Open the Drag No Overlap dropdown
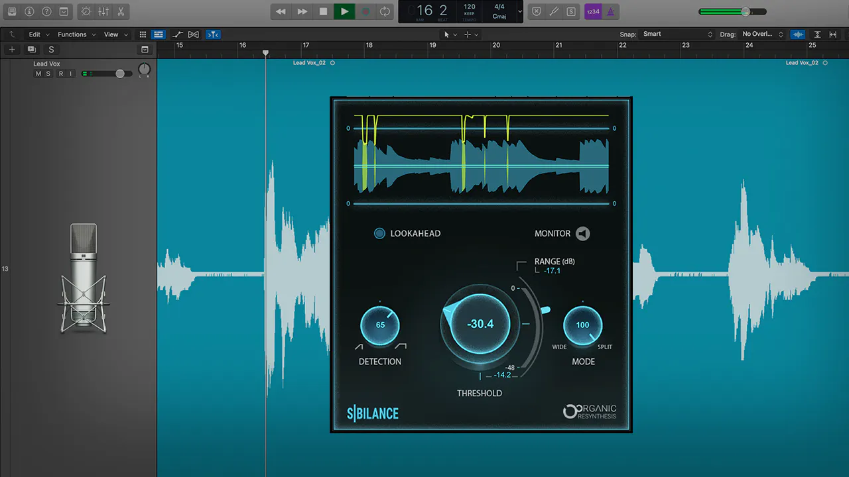The image size is (849, 477). pos(763,34)
